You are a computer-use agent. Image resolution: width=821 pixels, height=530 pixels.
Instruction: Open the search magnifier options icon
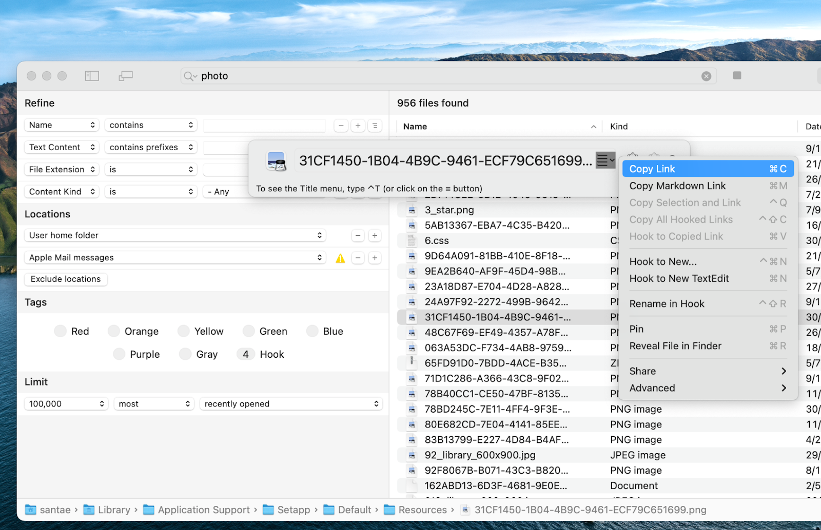(x=190, y=76)
